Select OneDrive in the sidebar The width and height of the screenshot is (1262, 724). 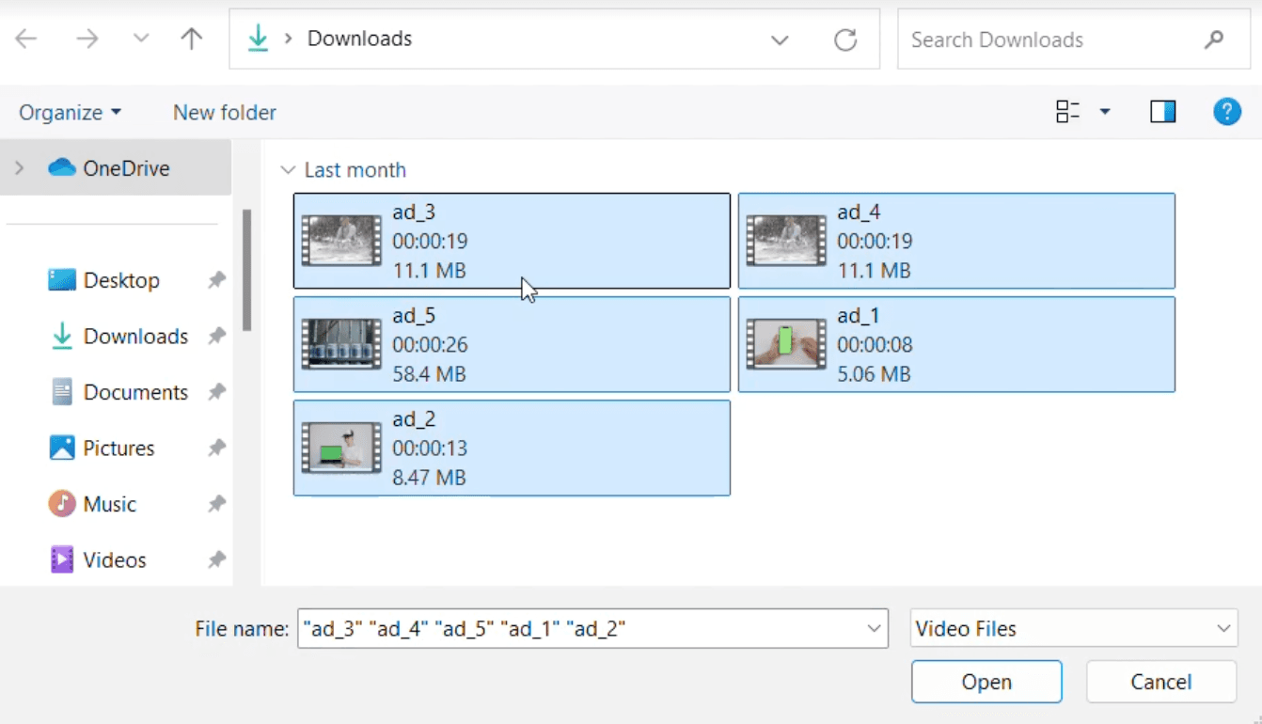tap(116, 168)
